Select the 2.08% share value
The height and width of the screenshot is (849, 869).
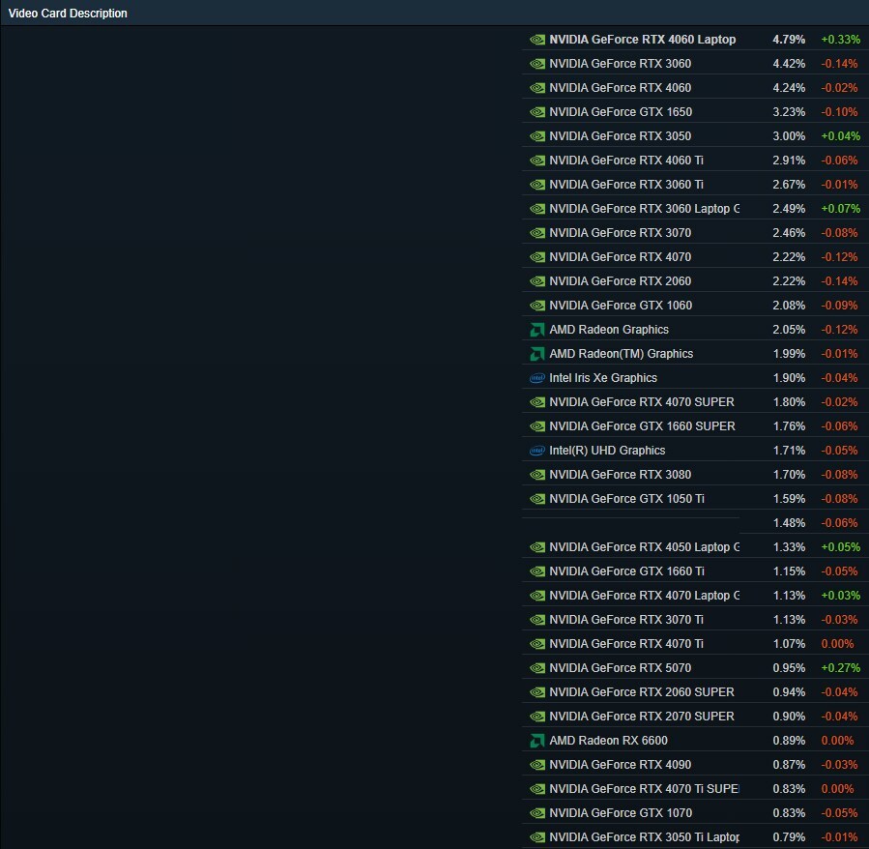tap(789, 306)
